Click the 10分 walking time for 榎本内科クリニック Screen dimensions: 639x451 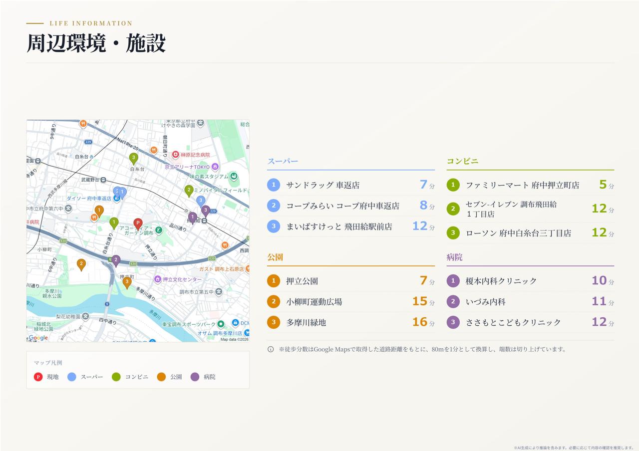pyautogui.click(x=603, y=281)
